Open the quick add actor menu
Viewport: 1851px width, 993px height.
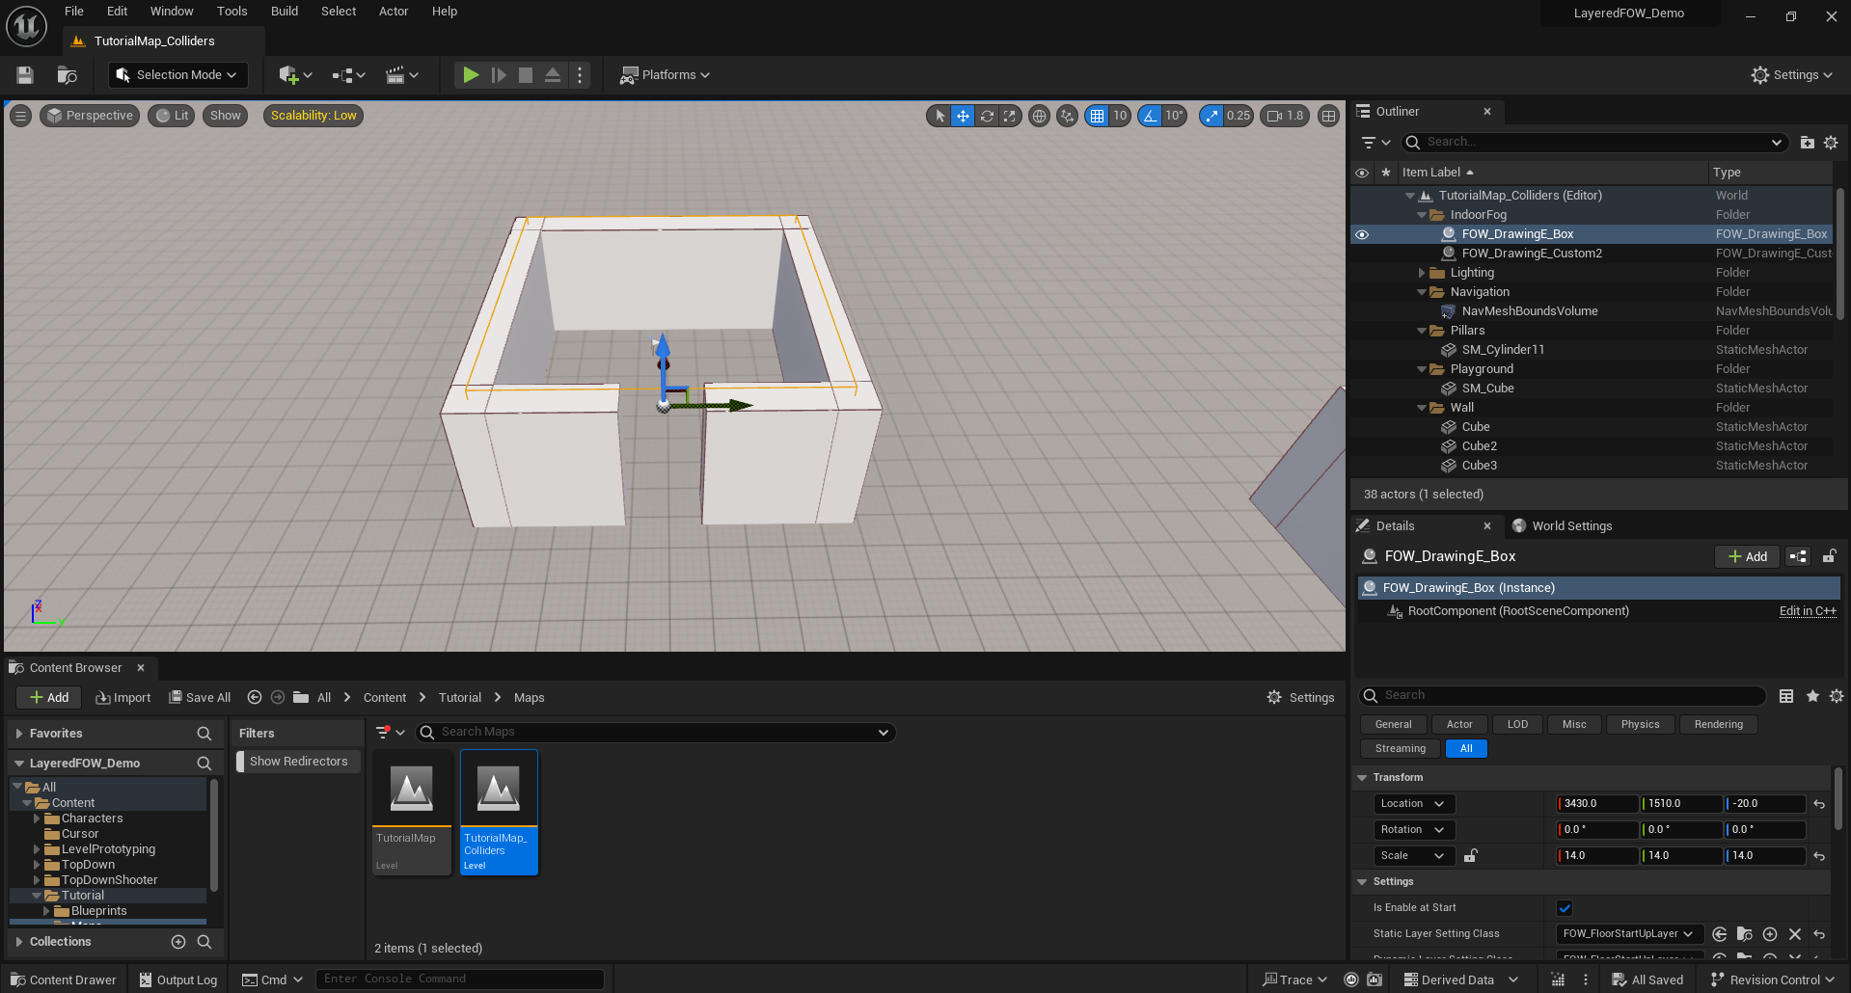(295, 75)
